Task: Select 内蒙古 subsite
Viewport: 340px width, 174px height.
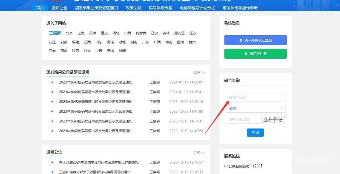Action: (141, 33)
